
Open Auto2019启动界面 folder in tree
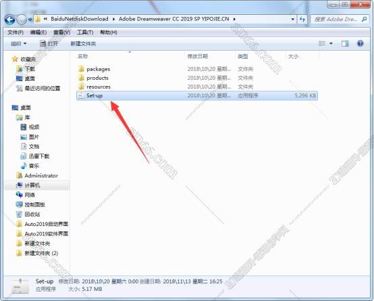(x=47, y=224)
